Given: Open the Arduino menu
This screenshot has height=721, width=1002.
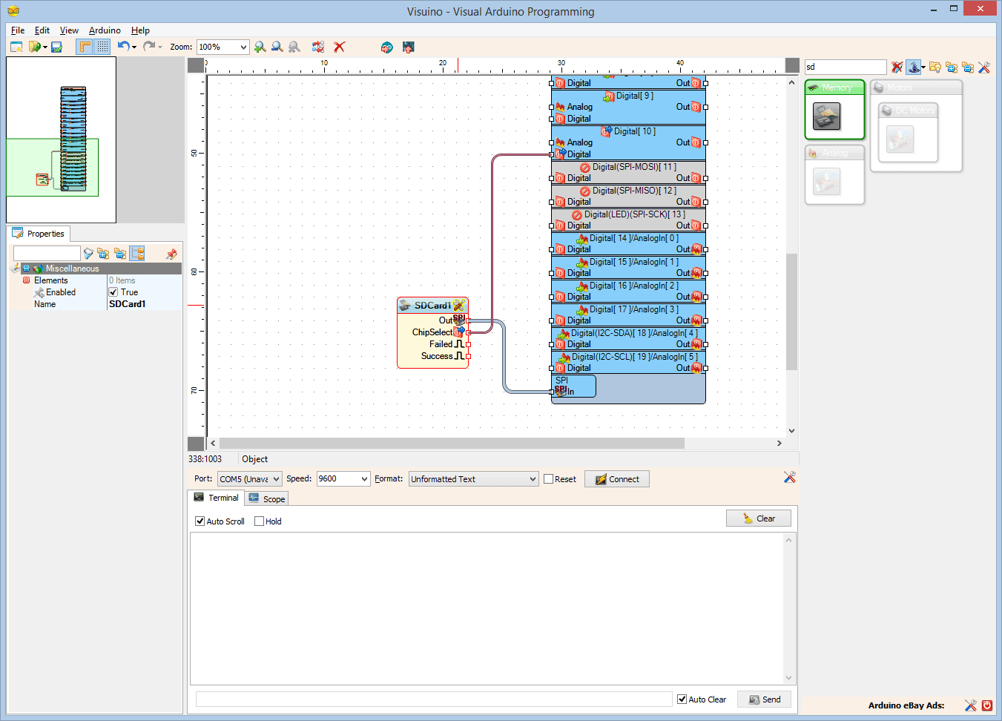Looking at the screenshot, I should (104, 30).
